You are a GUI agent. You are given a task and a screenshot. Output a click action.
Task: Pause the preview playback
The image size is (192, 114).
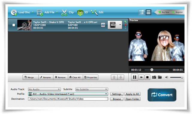[x=135, y=77]
